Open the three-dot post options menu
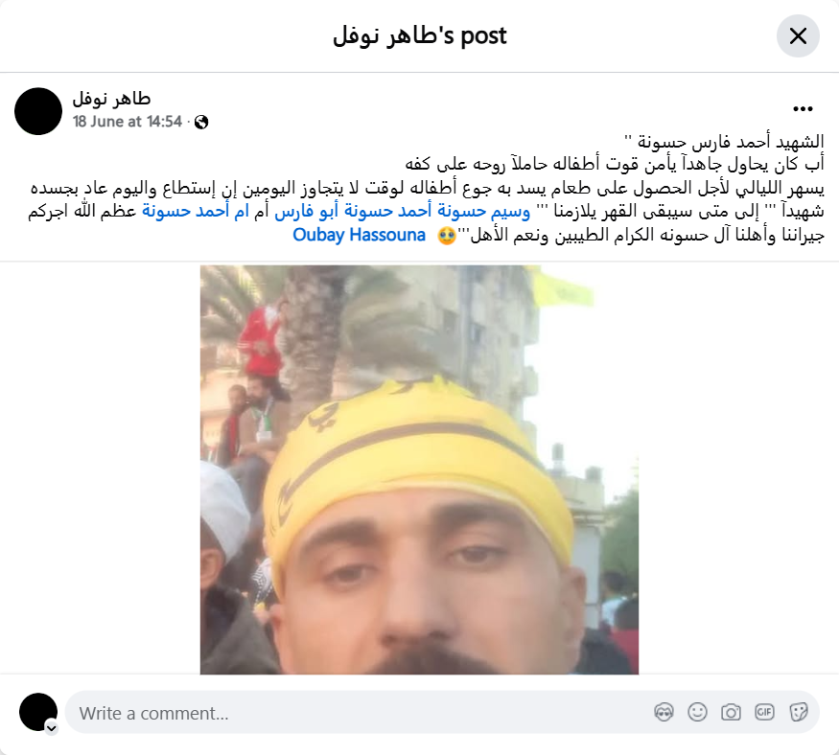The image size is (839, 755). pos(803,109)
